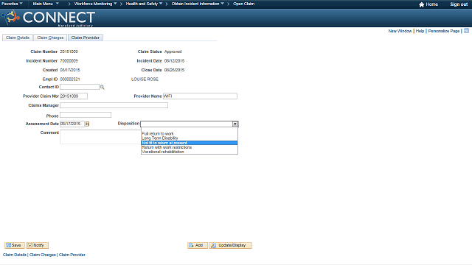This screenshot has width=472, height=265.
Task: Select the Claim Provider tab
Action: tap(86, 38)
